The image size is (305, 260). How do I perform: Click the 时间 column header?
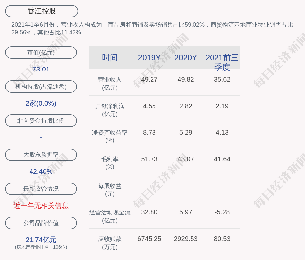point(110,58)
